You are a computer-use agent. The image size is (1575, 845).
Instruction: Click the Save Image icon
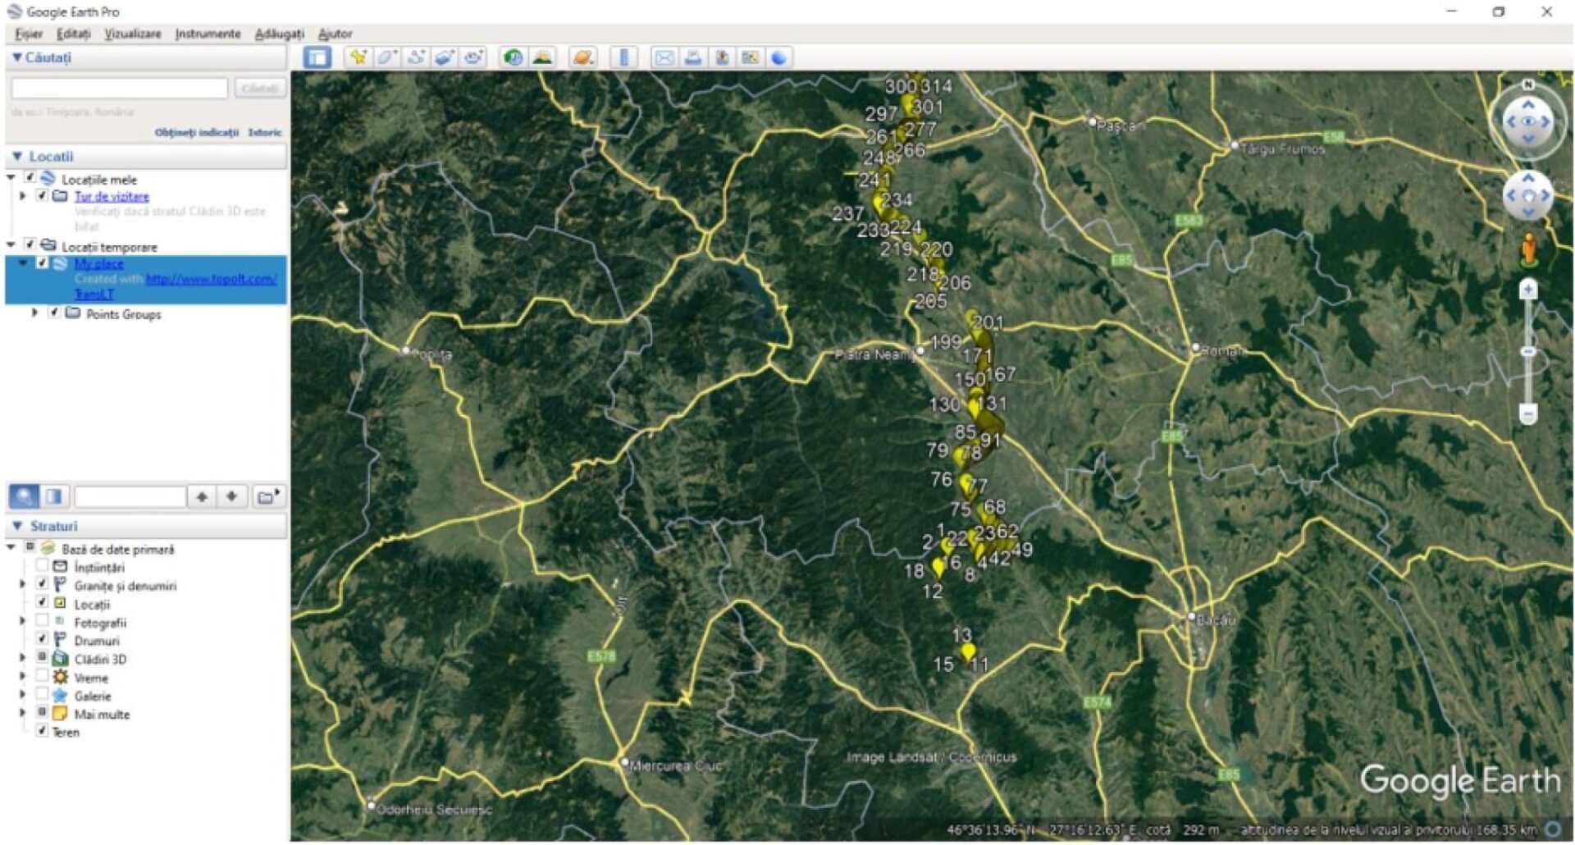(722, 57)
